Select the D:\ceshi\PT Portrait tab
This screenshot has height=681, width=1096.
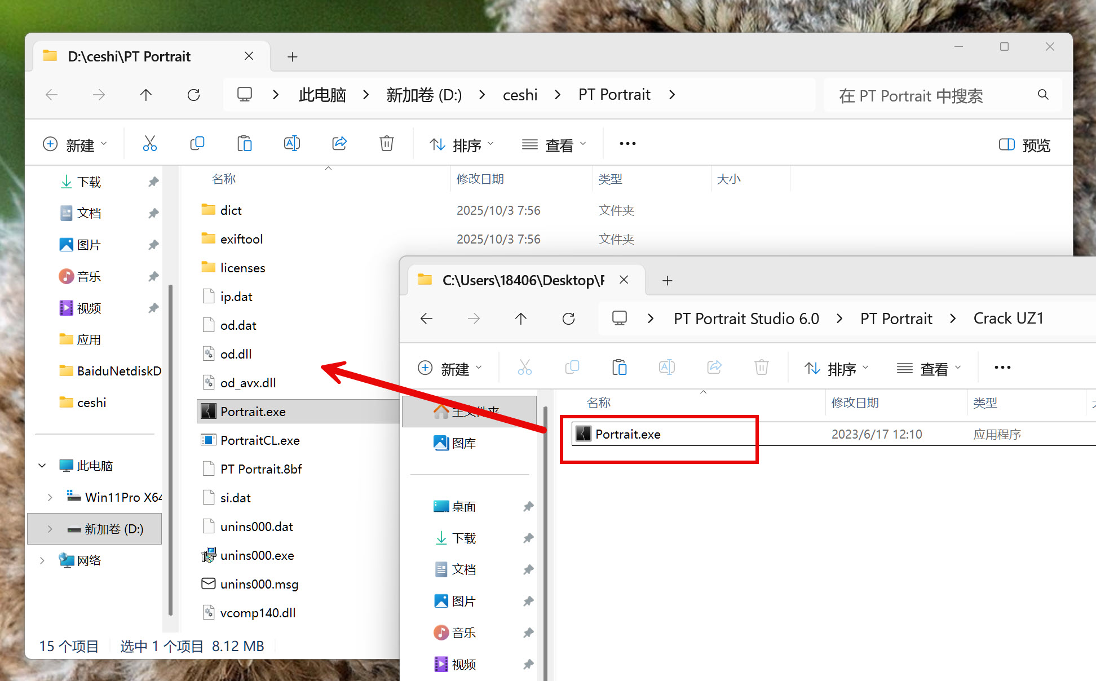click(x=130, y=56)
